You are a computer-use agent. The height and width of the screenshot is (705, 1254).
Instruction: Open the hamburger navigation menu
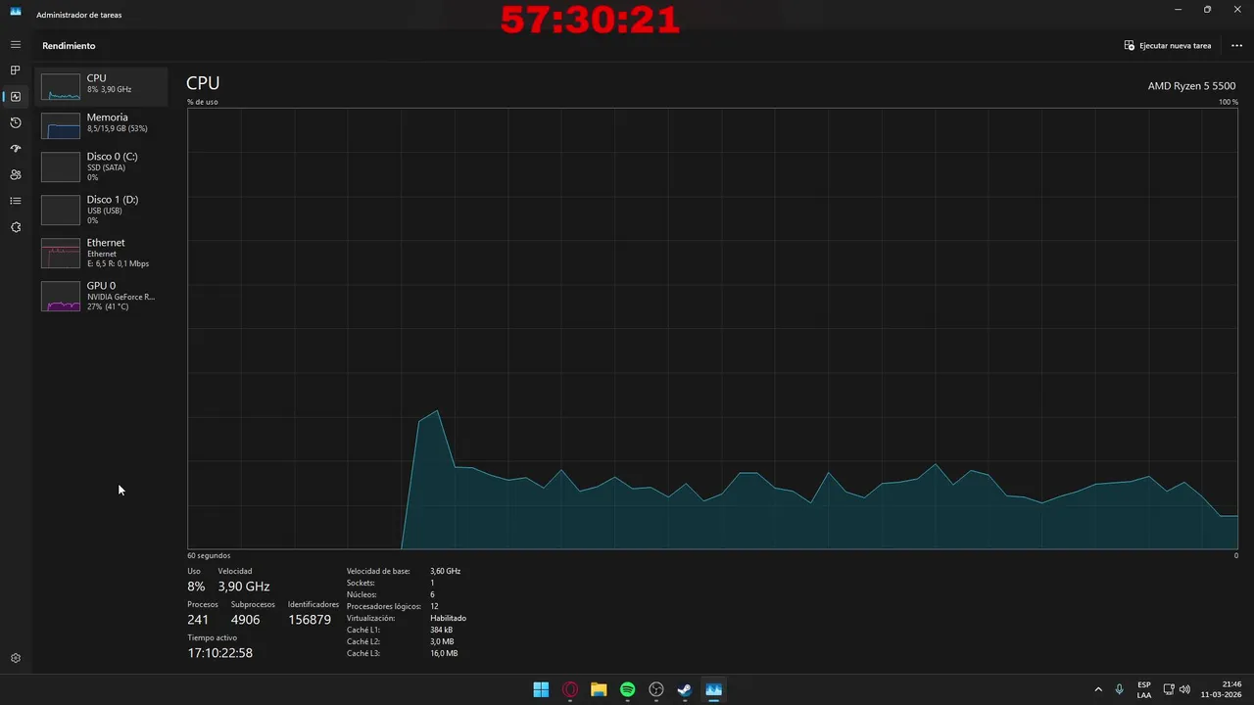16,45
